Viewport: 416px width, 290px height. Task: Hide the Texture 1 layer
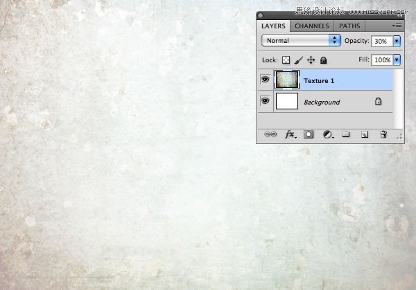click(265, 80)
